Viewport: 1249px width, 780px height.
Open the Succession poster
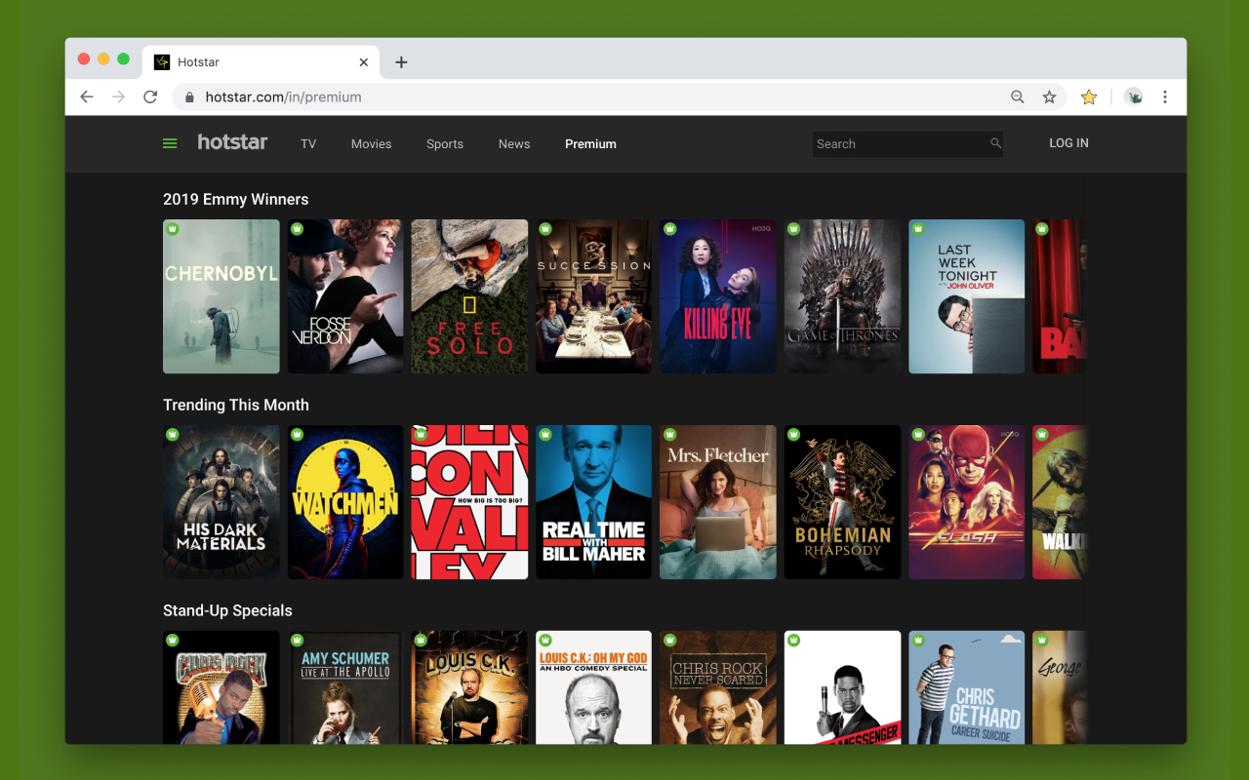click(x=593, y=296)
